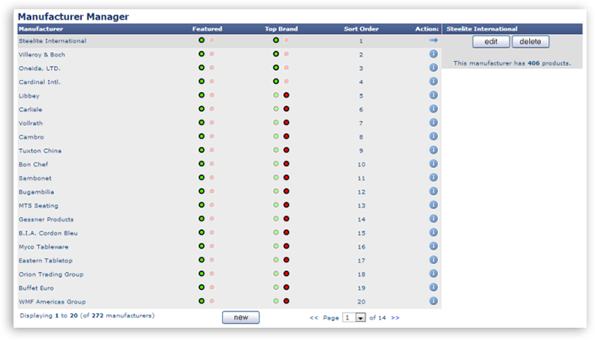This screenshot has height=340, width=595.
Task: Select Eastern Tabletop info icon
Action: pos(433,260)
